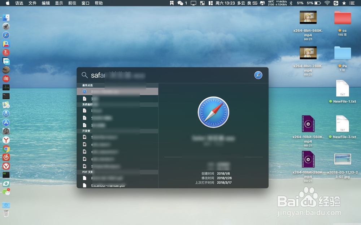Image resolution: width=361 pixels, height=225 pixels.
Task: Select x264-10bit-560K.mp4 file
Action: (x=308, y=131)
